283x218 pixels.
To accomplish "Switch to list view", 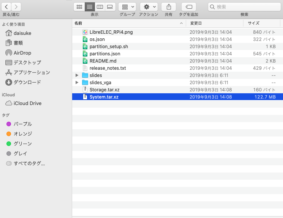I will coord(90,7).
